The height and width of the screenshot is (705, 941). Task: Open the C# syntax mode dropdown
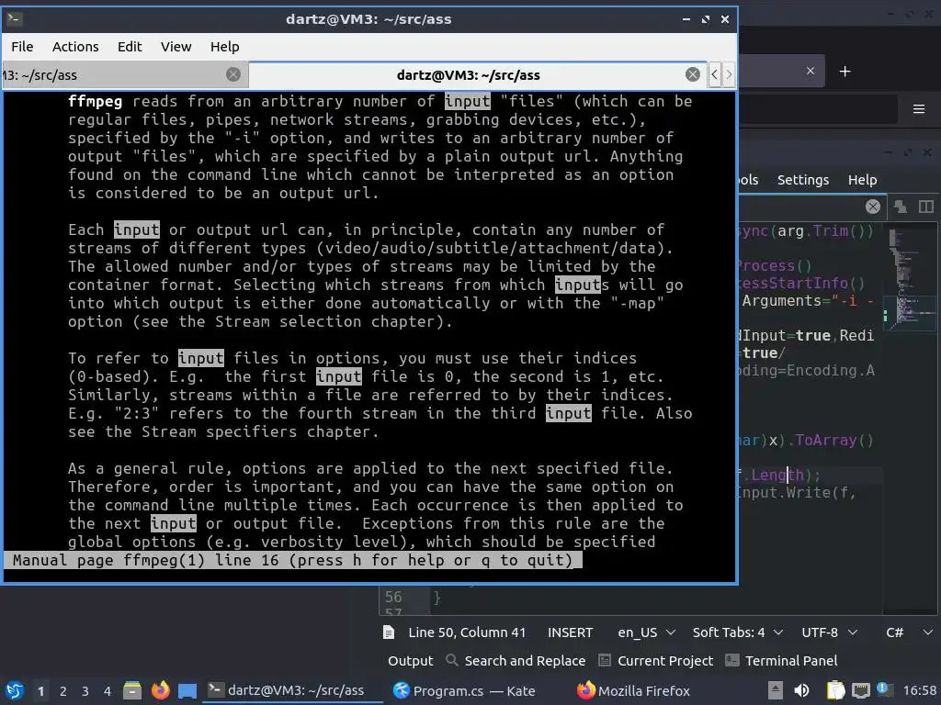tap(909, 632)
